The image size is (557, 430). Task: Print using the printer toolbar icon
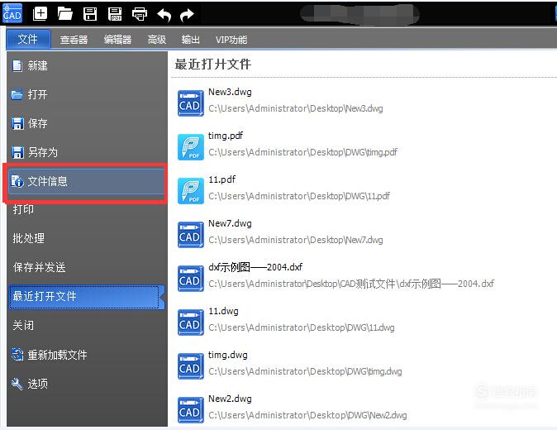pyautogui.click(x=140, y=14)
